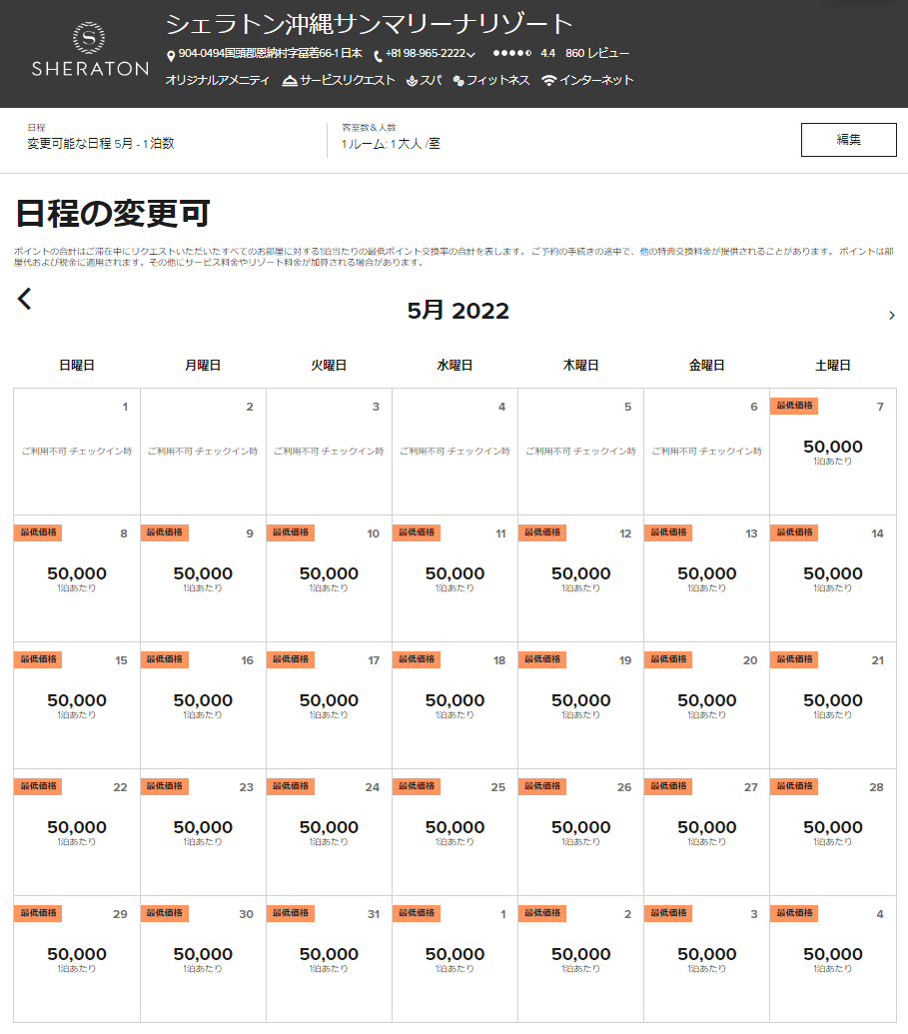Image resolution: width=908 pixels, height=1034 pixels.
Task: Expand the phone number dropdown chevron
Action: pos(470,55)
